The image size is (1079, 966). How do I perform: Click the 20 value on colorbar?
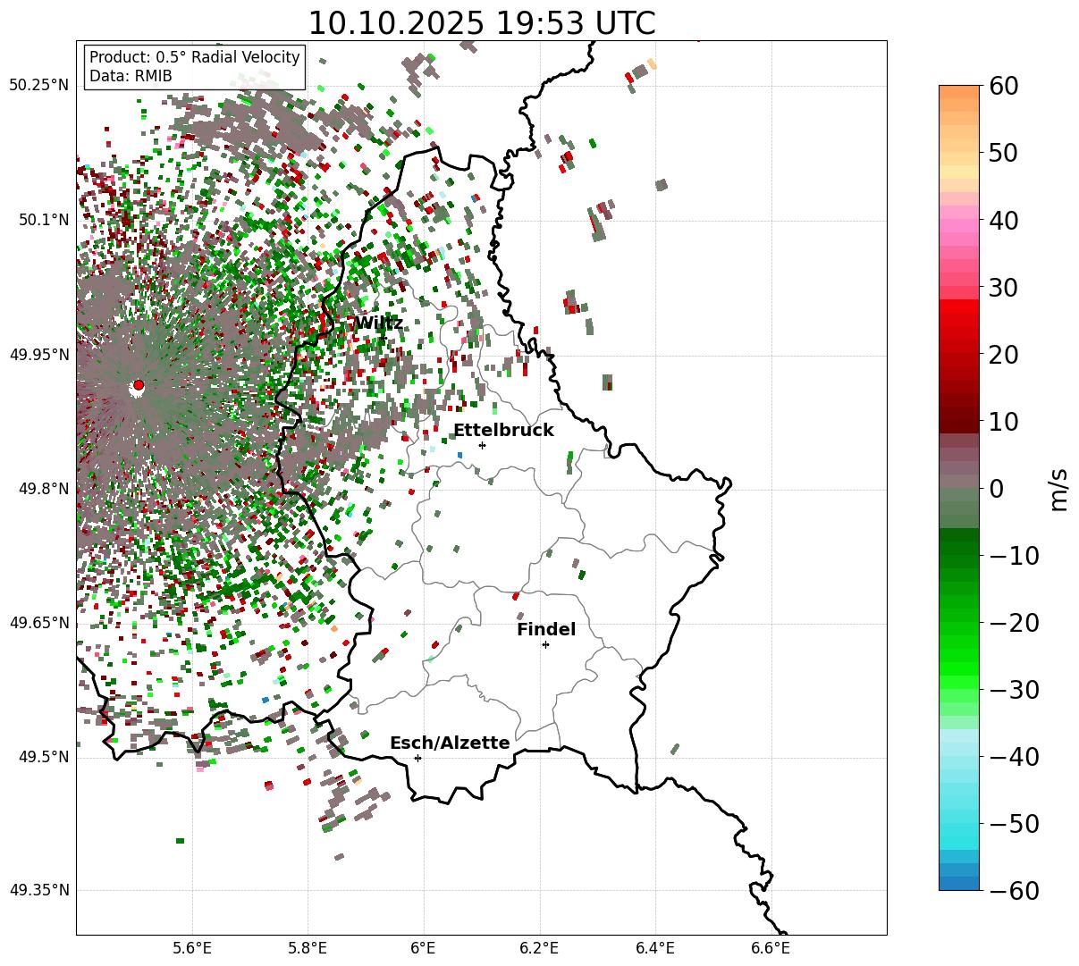(1005, 354)
